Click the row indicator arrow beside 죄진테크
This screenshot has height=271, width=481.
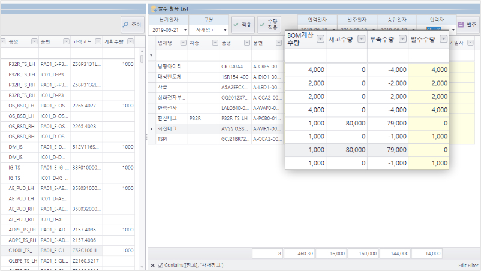click(x=151, y=129)
